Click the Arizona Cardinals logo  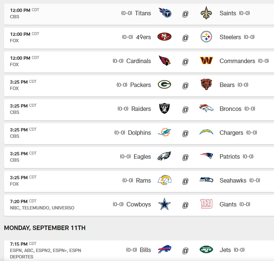click(x=164, y=61)
